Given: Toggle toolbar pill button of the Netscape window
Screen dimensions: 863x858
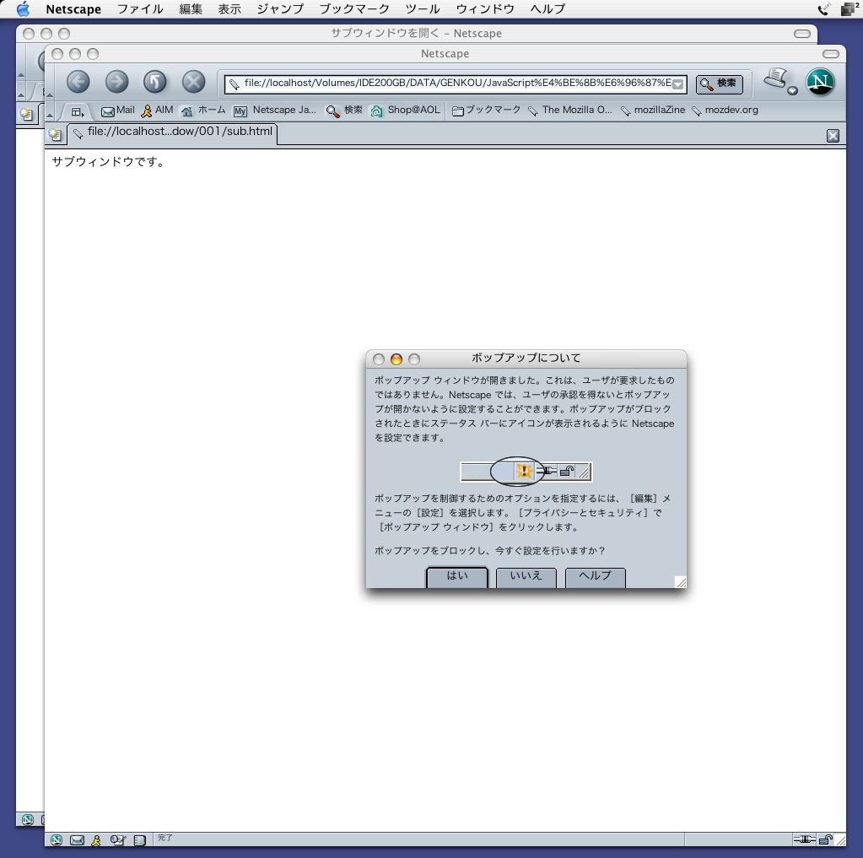Looking at the screenshot, I should pyautogui.click(x=831, y=53).
